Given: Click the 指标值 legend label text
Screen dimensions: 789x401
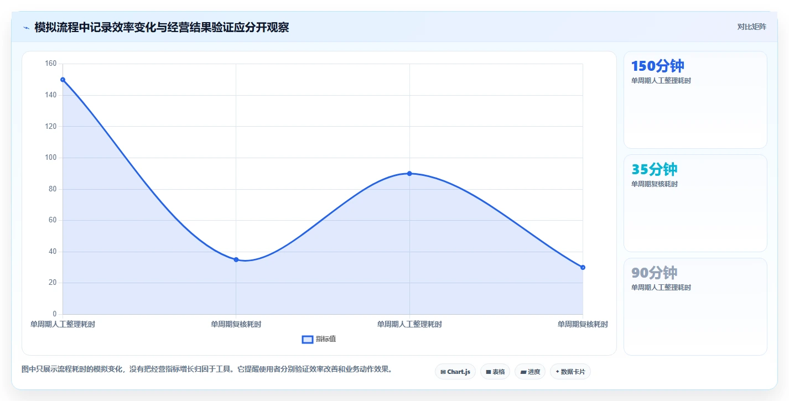Looking at the screenshot, I should click(326, 339).
